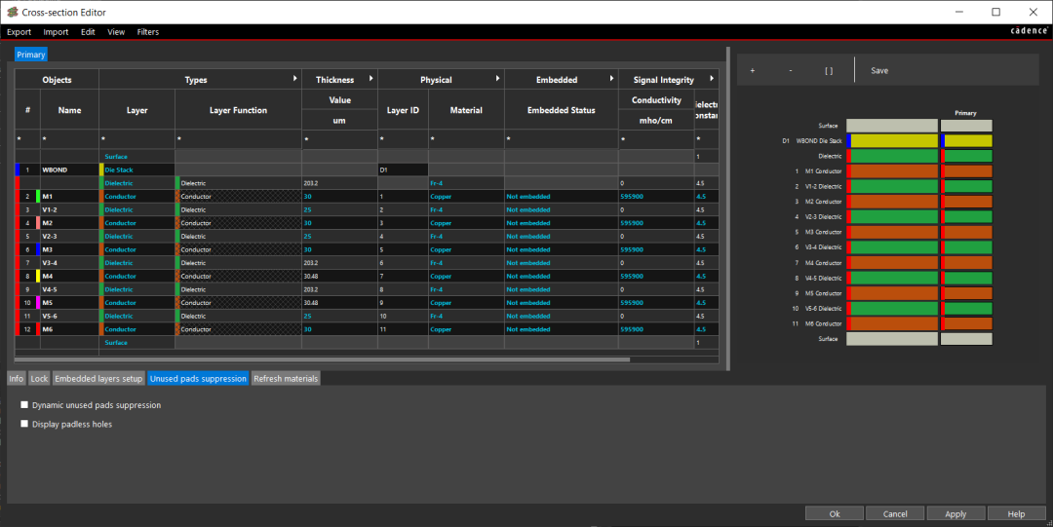
Task: Switch to Embedded layers setup tab
Action: (x=98, y=379)
